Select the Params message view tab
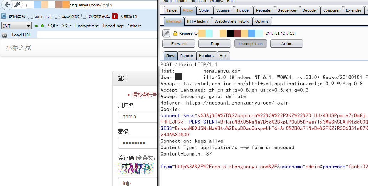 pyautogui.click(x=187, y=56)
